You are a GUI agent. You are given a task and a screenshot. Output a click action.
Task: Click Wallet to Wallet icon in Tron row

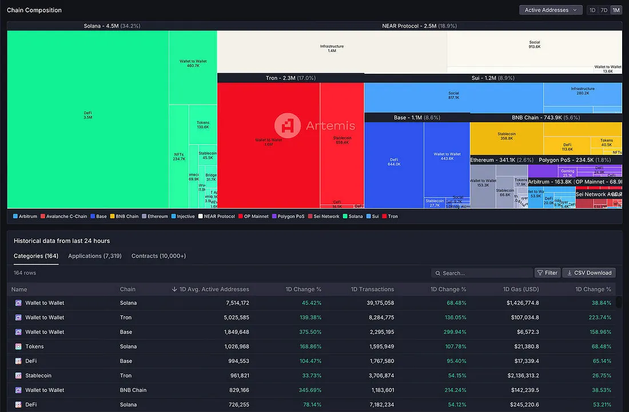[x=18, y=317]
